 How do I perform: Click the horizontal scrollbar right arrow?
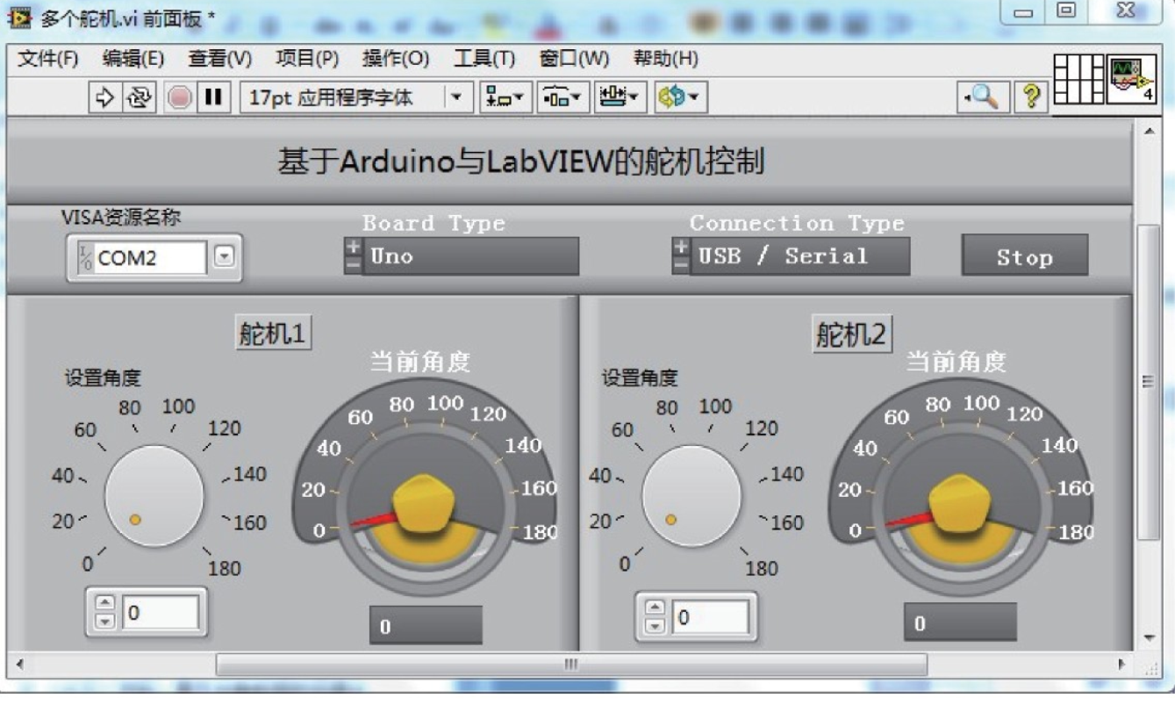tap(1122, 664)
